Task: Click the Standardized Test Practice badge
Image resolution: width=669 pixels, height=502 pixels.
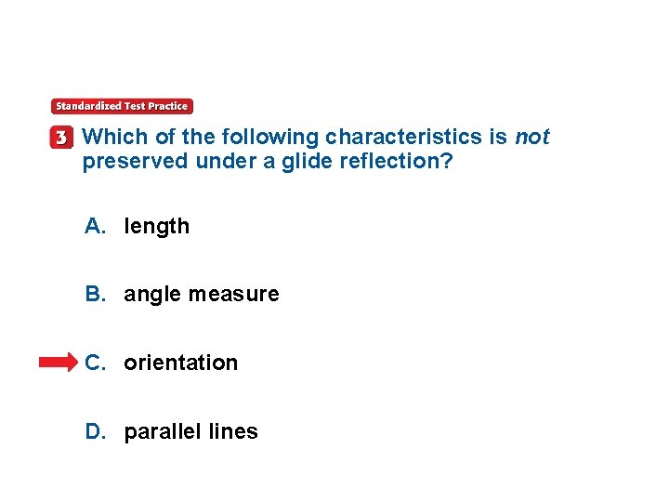Action: (122, 106)
